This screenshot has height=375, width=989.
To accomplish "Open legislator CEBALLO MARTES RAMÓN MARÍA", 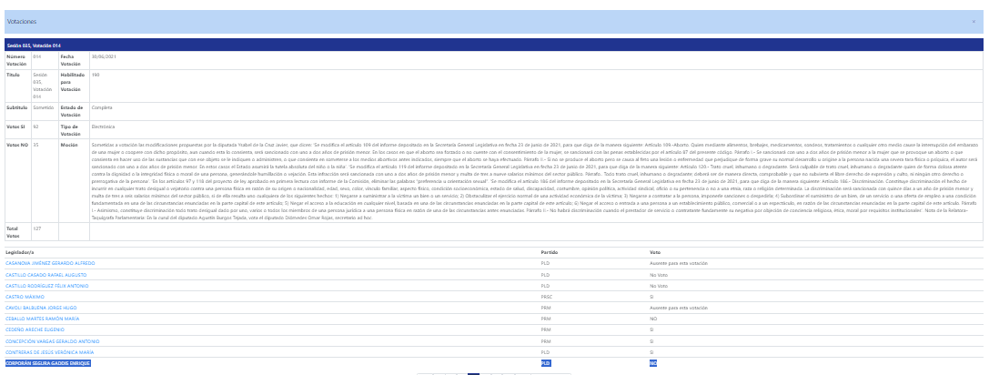I will pyautogui.click(x=43, y=319).
